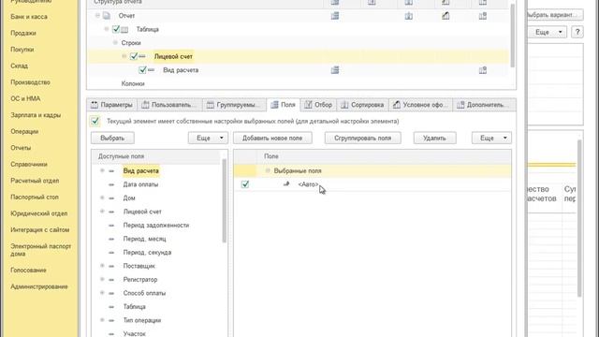Open selected fields icon in Вид расчета row
Image resolution: width=599 pixels, height=337 pixels.
coord(335,70)
